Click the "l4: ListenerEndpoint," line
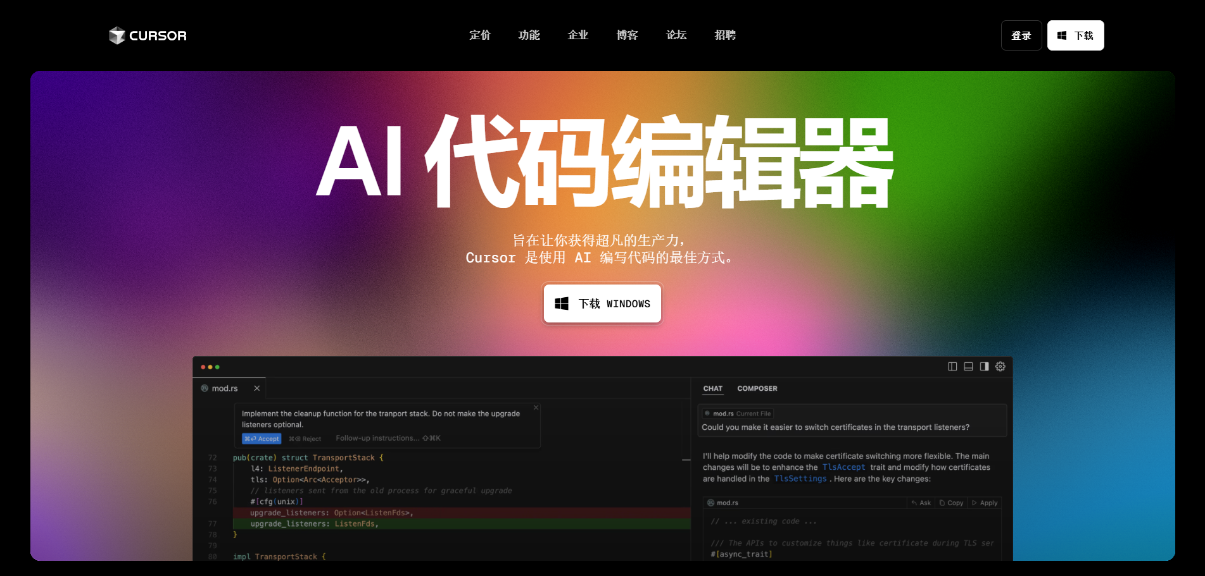 [297, 469]
